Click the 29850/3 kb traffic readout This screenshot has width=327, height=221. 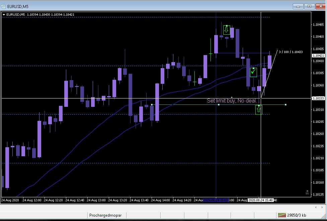point(297,215)
